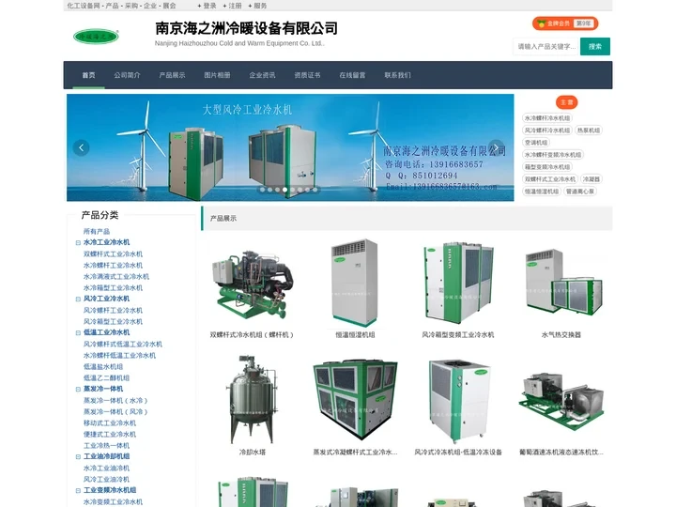
Task: Open the 双螺杆式冷水机组 product thumbnail
Action: click(x=253, y=284)
